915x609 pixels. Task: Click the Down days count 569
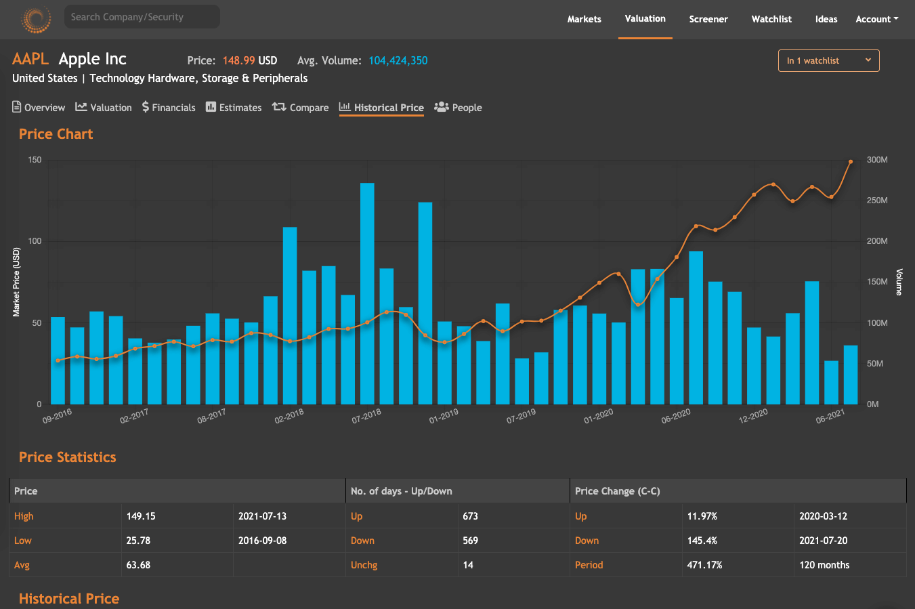pos(470,541)
